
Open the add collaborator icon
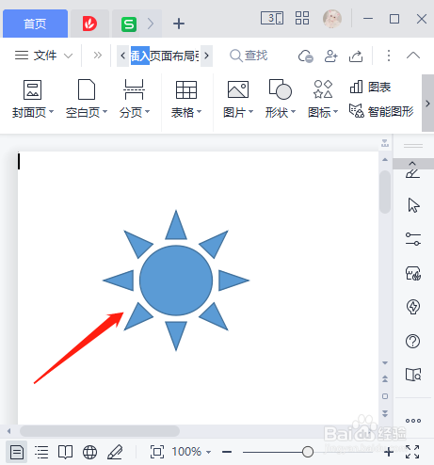pos(330,56)
